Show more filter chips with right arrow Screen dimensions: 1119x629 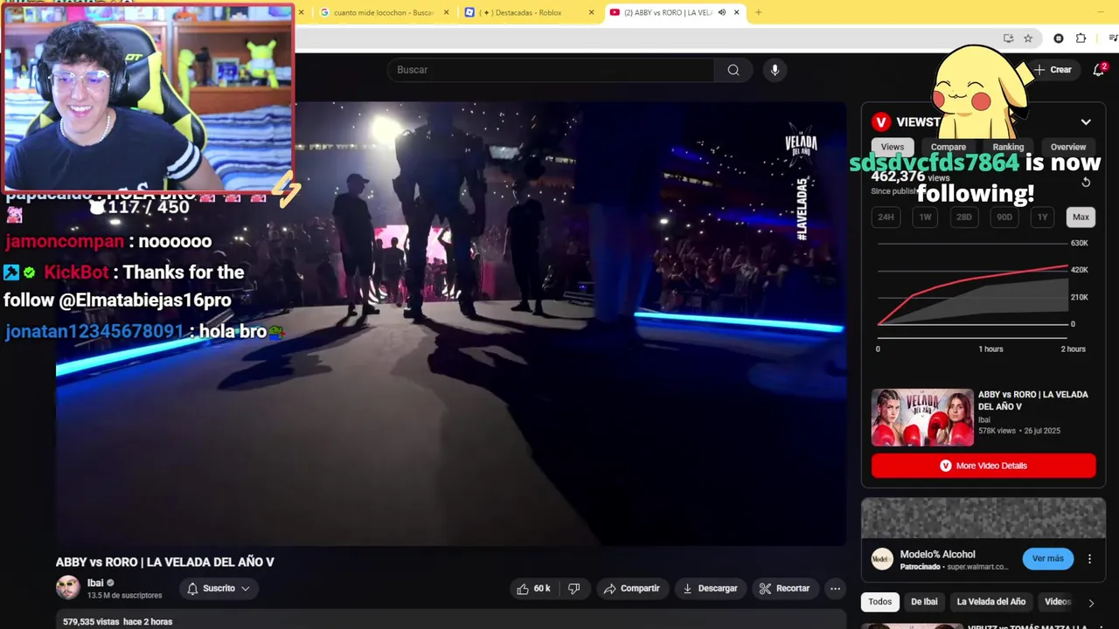[x=1090, y=602]
